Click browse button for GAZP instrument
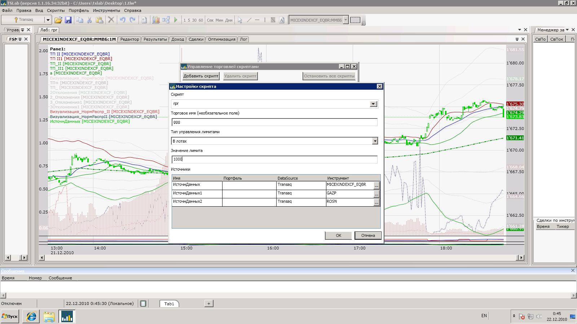577x324 pixels. pyautogui.click(x=376, y=194)
